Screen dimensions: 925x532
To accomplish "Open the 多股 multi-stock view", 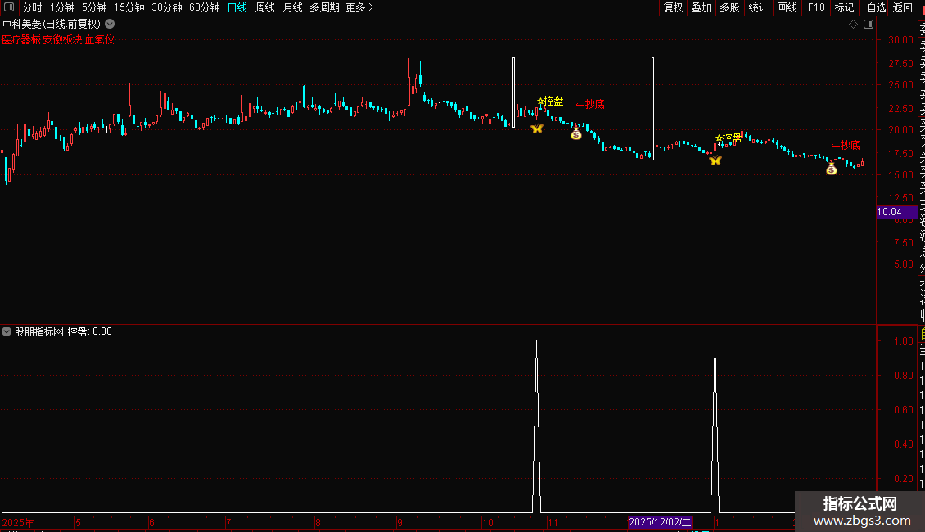I will click(729, 7).
